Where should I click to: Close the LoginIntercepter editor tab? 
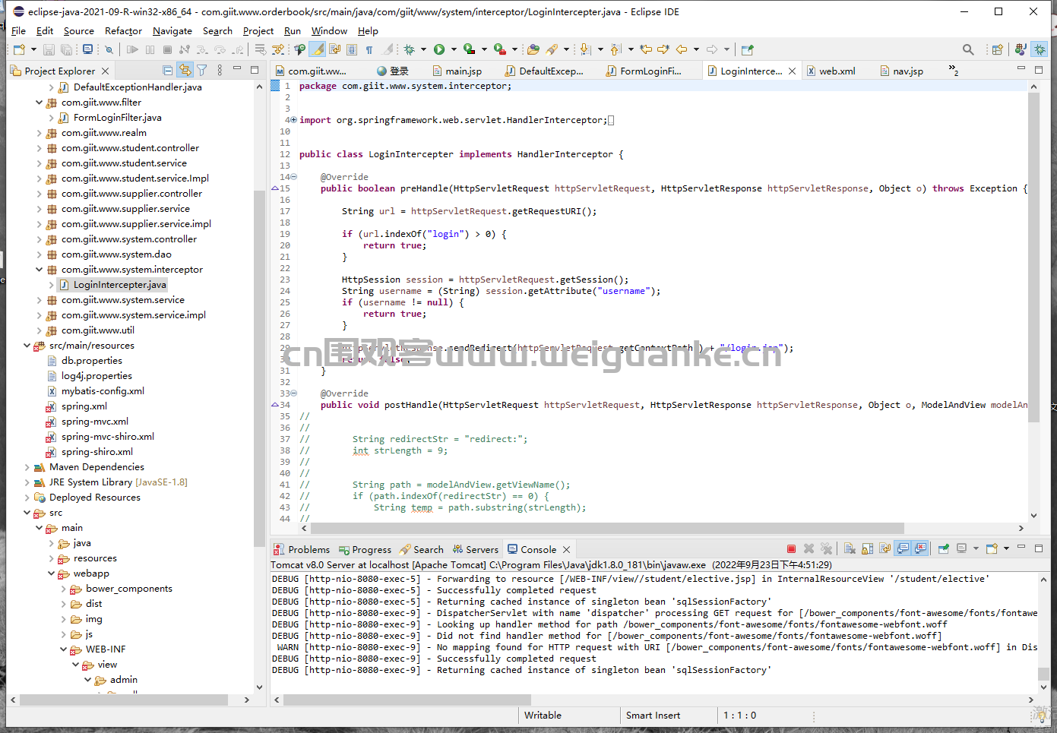click(x=792, y=71)
